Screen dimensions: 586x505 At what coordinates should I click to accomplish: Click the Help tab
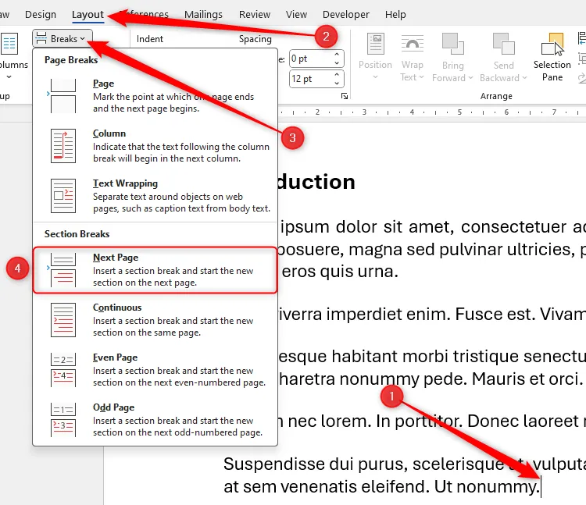[395, 14]
